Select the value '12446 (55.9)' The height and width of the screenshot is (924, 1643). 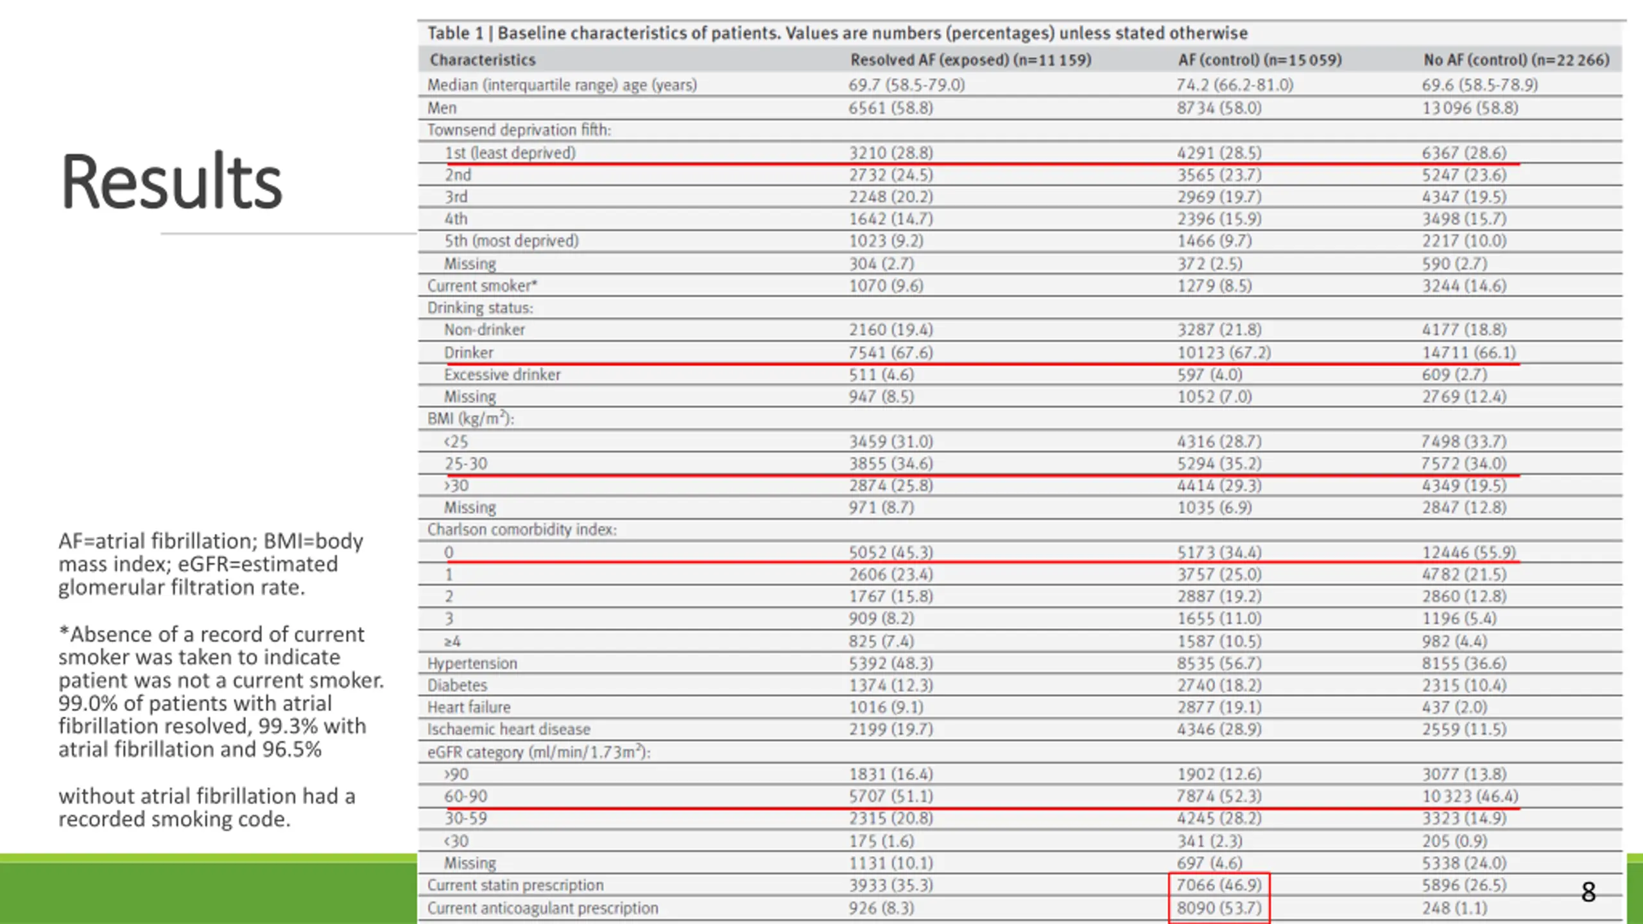pos(1469,553)
